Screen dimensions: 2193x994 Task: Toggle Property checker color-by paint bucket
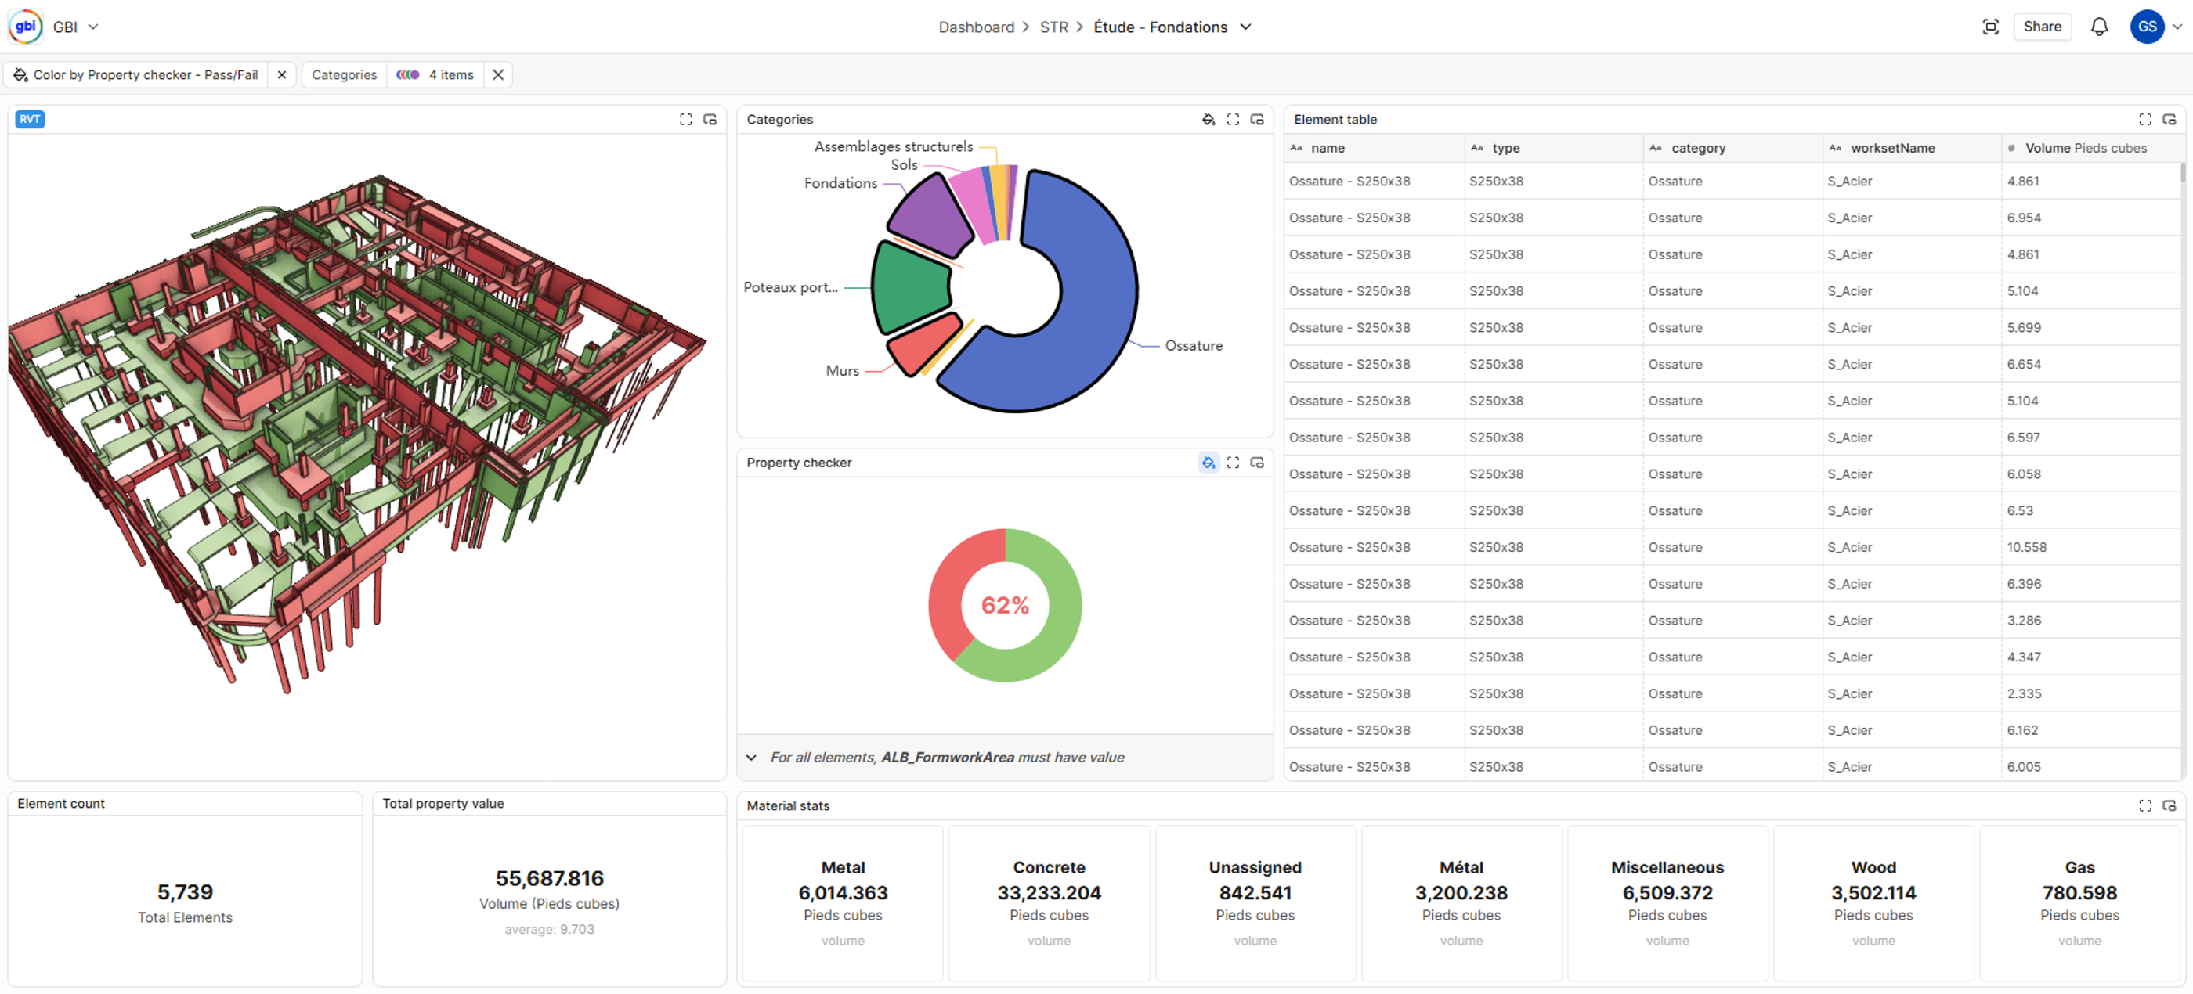(1207, 462)
